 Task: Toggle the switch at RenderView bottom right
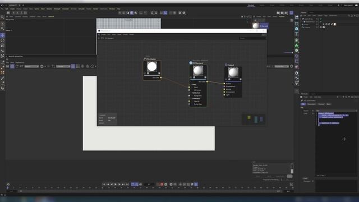click(289, 176)
